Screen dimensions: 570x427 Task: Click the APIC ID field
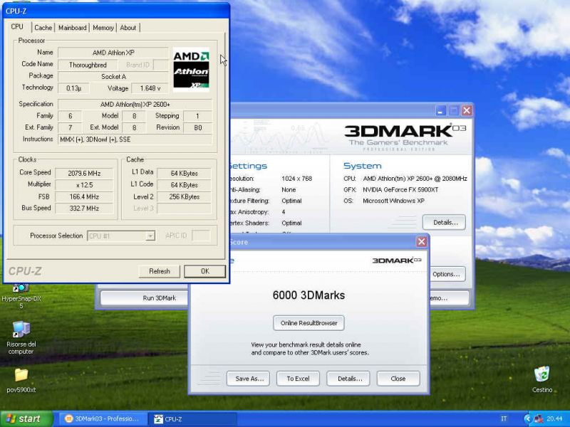(201, 236)
